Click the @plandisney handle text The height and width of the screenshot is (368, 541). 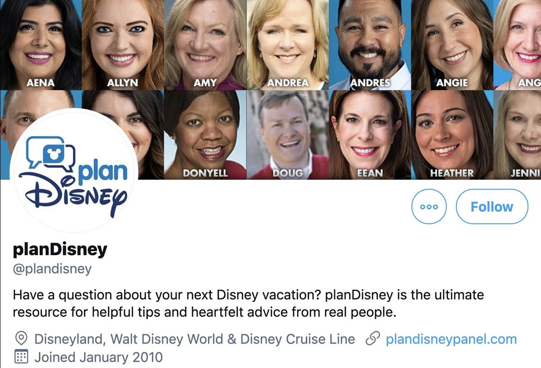(52, 269)
